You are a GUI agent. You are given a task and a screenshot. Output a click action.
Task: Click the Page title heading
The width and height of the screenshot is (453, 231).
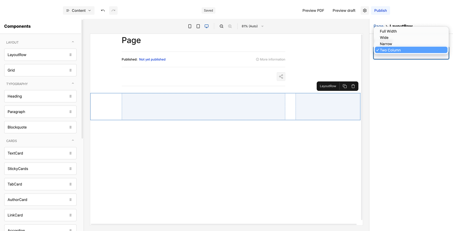(131, 40)
